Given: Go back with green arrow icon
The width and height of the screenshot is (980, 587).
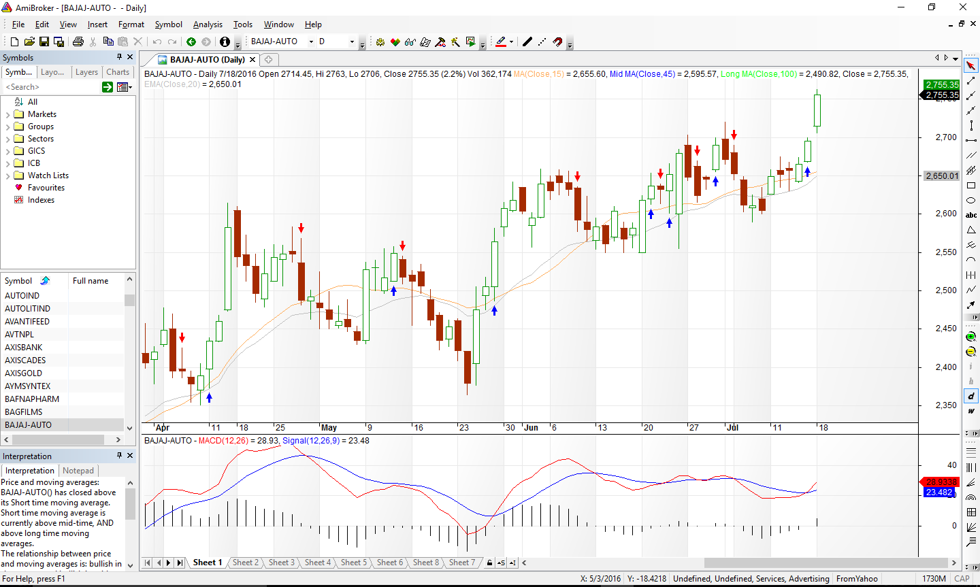Looking at the screenshot, I should (x=191, y=41).
